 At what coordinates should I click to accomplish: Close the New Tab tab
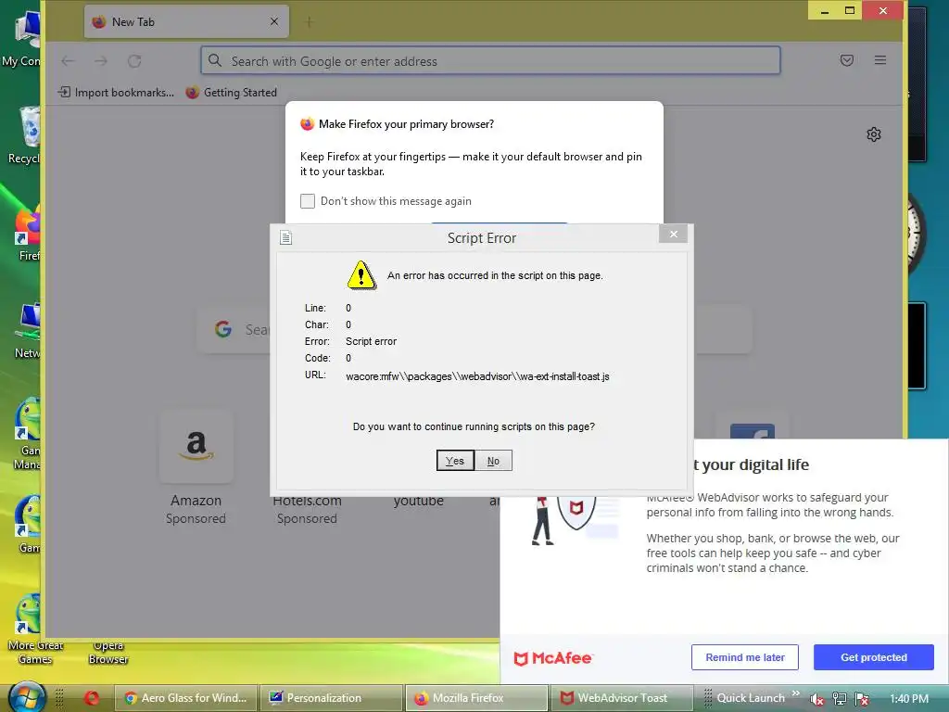(x=274, y=22)
